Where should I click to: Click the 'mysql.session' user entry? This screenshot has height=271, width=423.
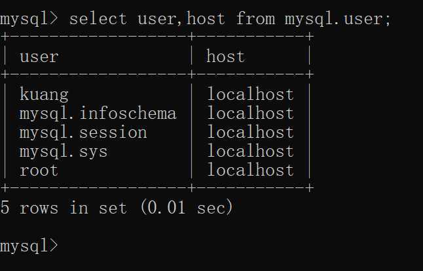point(83,133)
